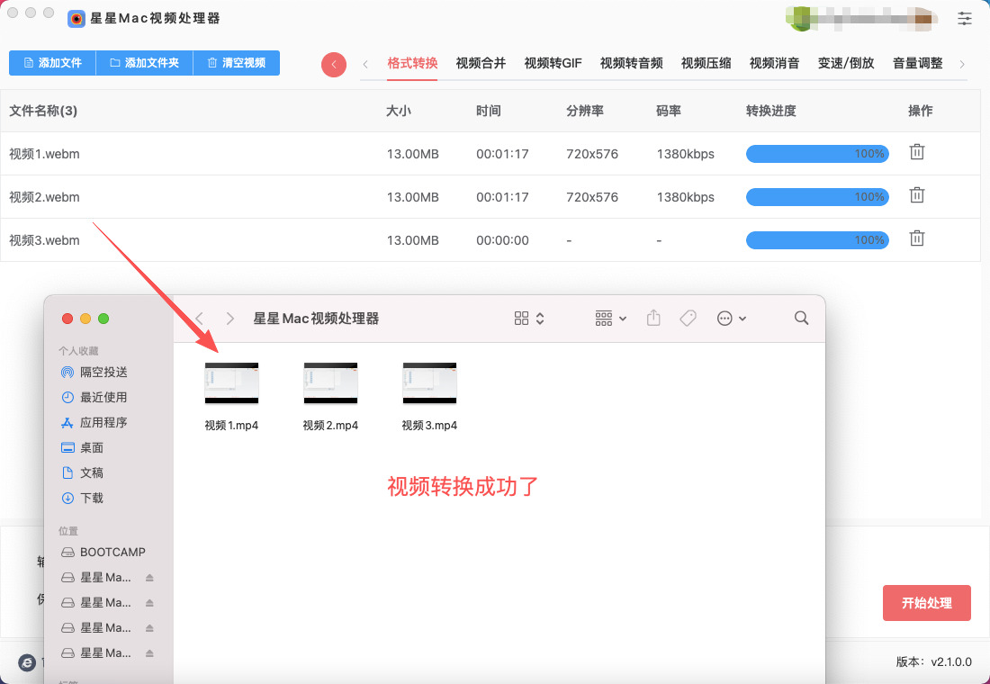Eject the first 星星Ma... volume in sidebar
The height and width of the screenshot is (684, 990).
(149, 577)
